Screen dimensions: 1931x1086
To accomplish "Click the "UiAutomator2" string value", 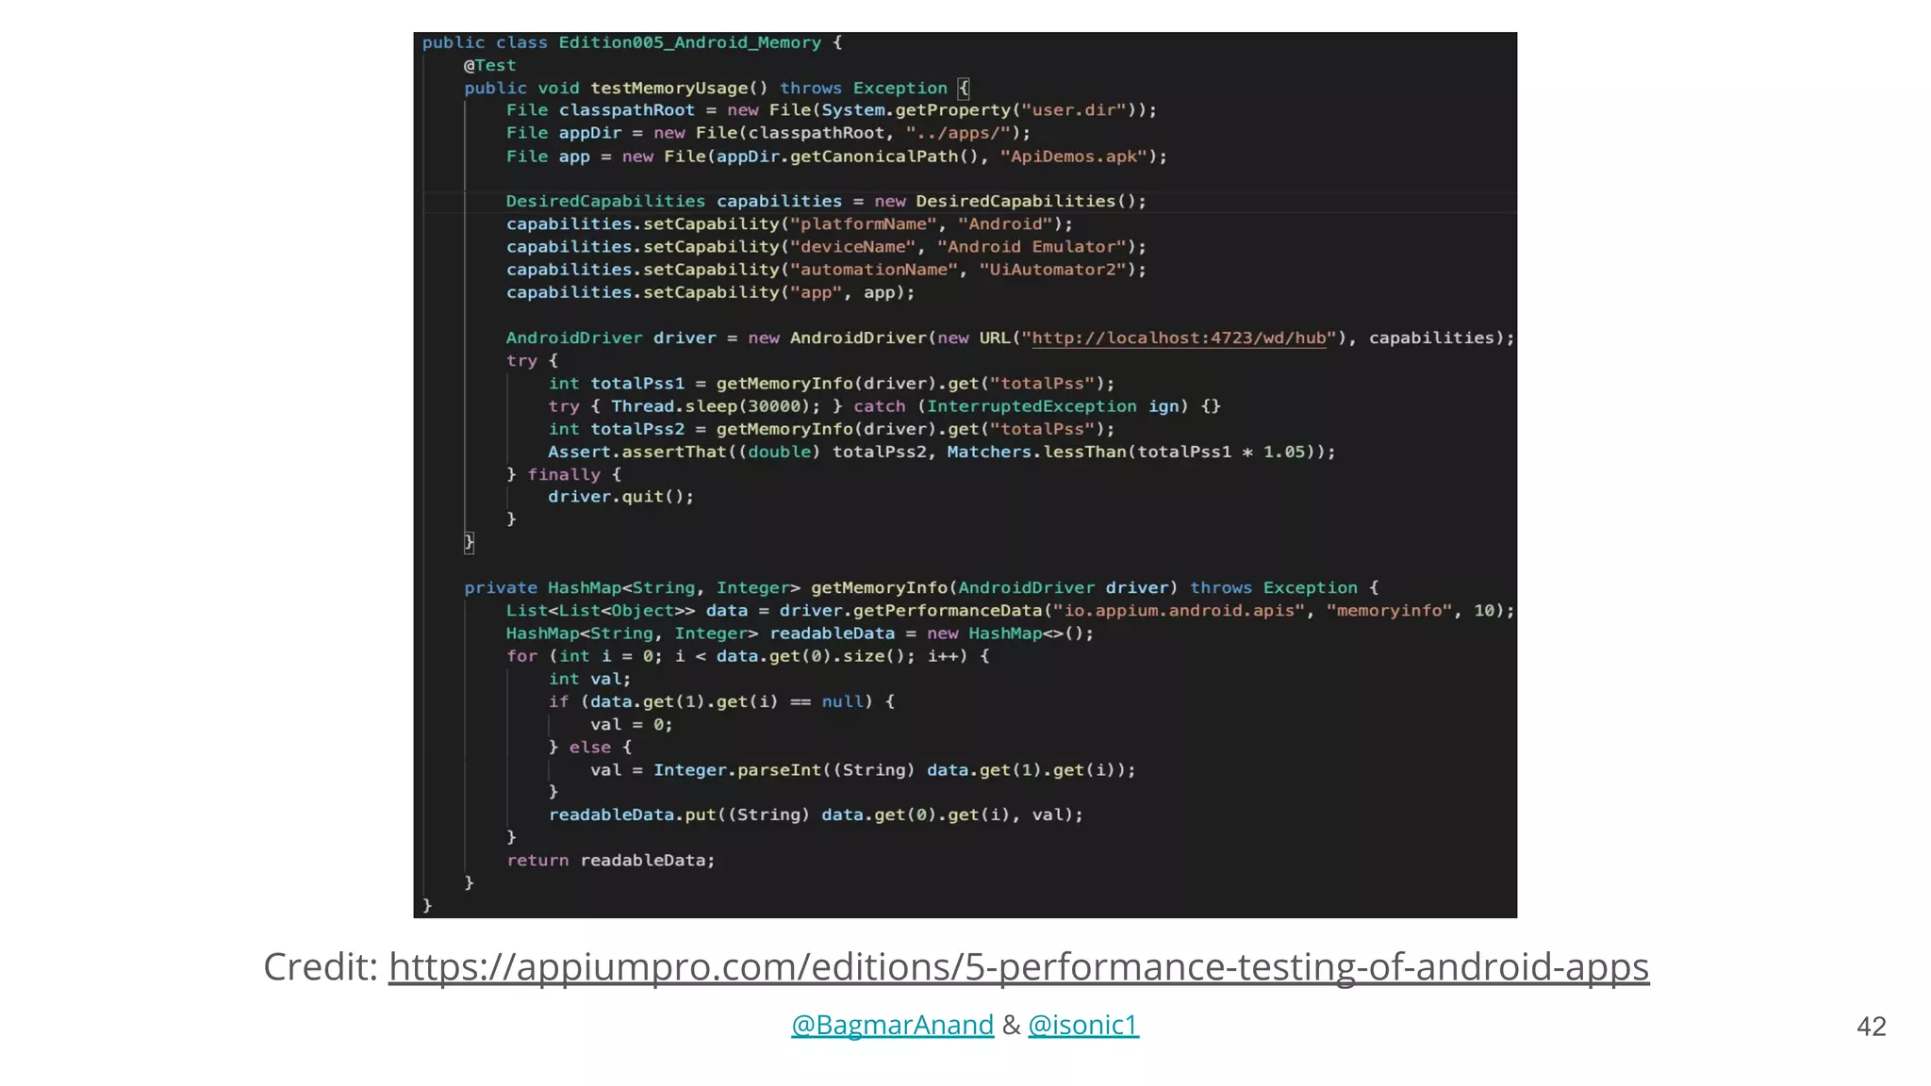I will (x=1051, y=270).
